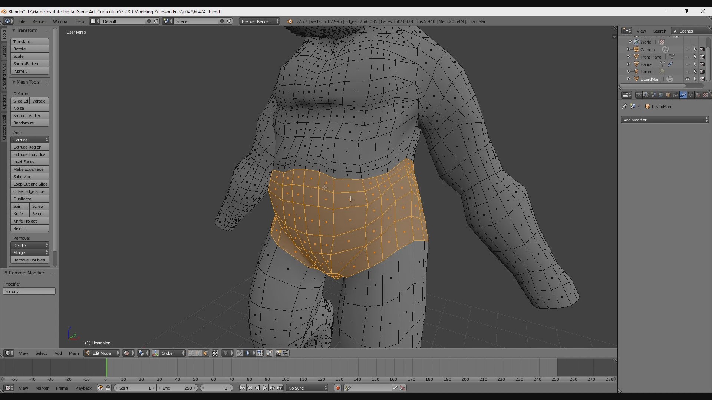Click the Smooth Vertex button

pyautogui.click(x=30, y=116)
